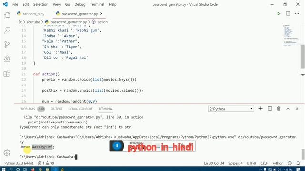
Task: Create a new terminal with plus icon
Action: coord(261,109)
